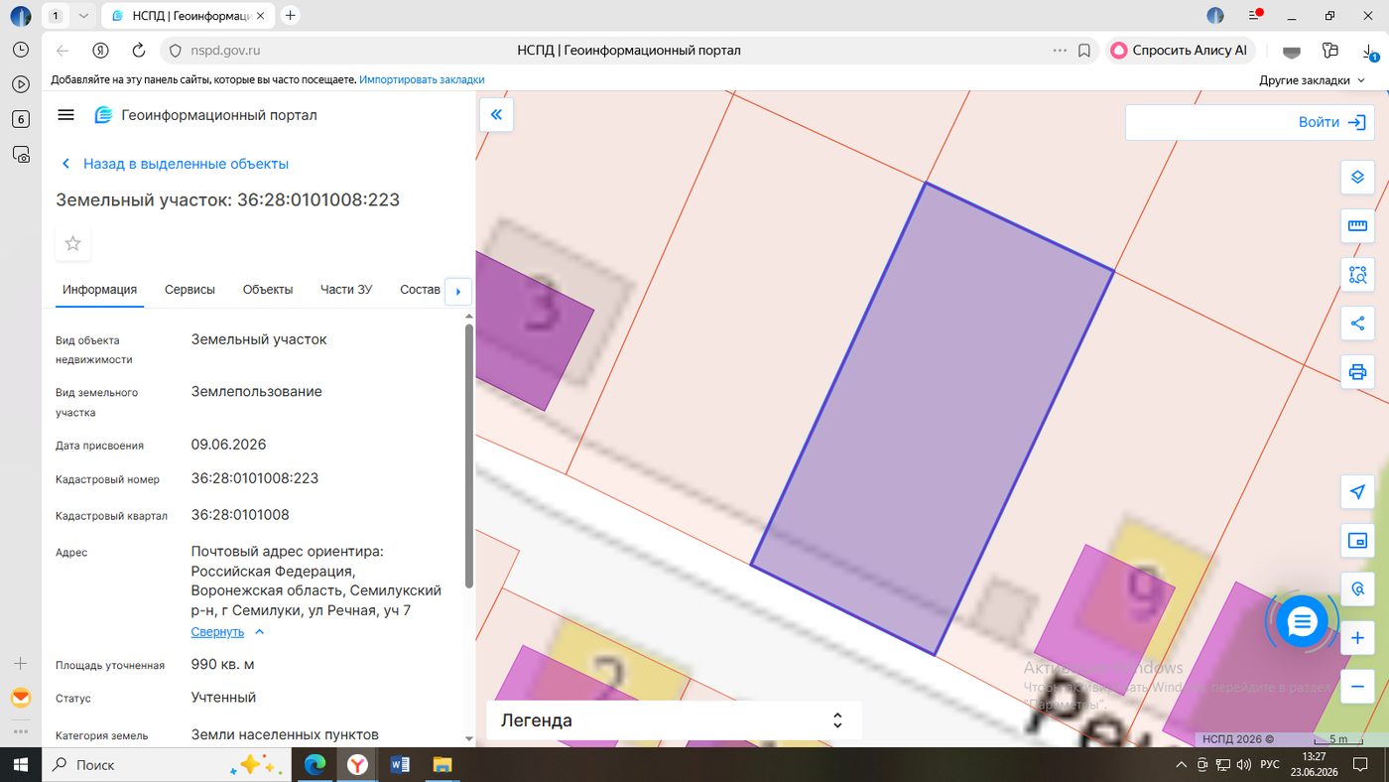1389x782 pixels.
Task: Collapse the address with chevron arrow
Action: click(x=260, y=632)
